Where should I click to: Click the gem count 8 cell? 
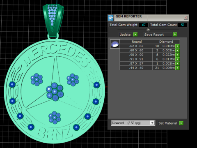[157, 55]
